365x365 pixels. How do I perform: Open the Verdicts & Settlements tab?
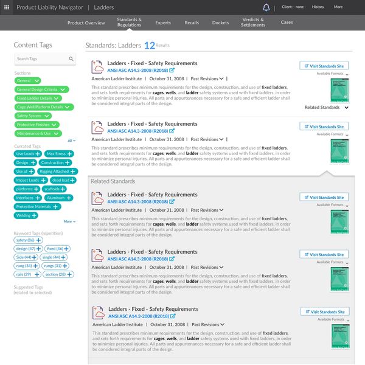252,23
